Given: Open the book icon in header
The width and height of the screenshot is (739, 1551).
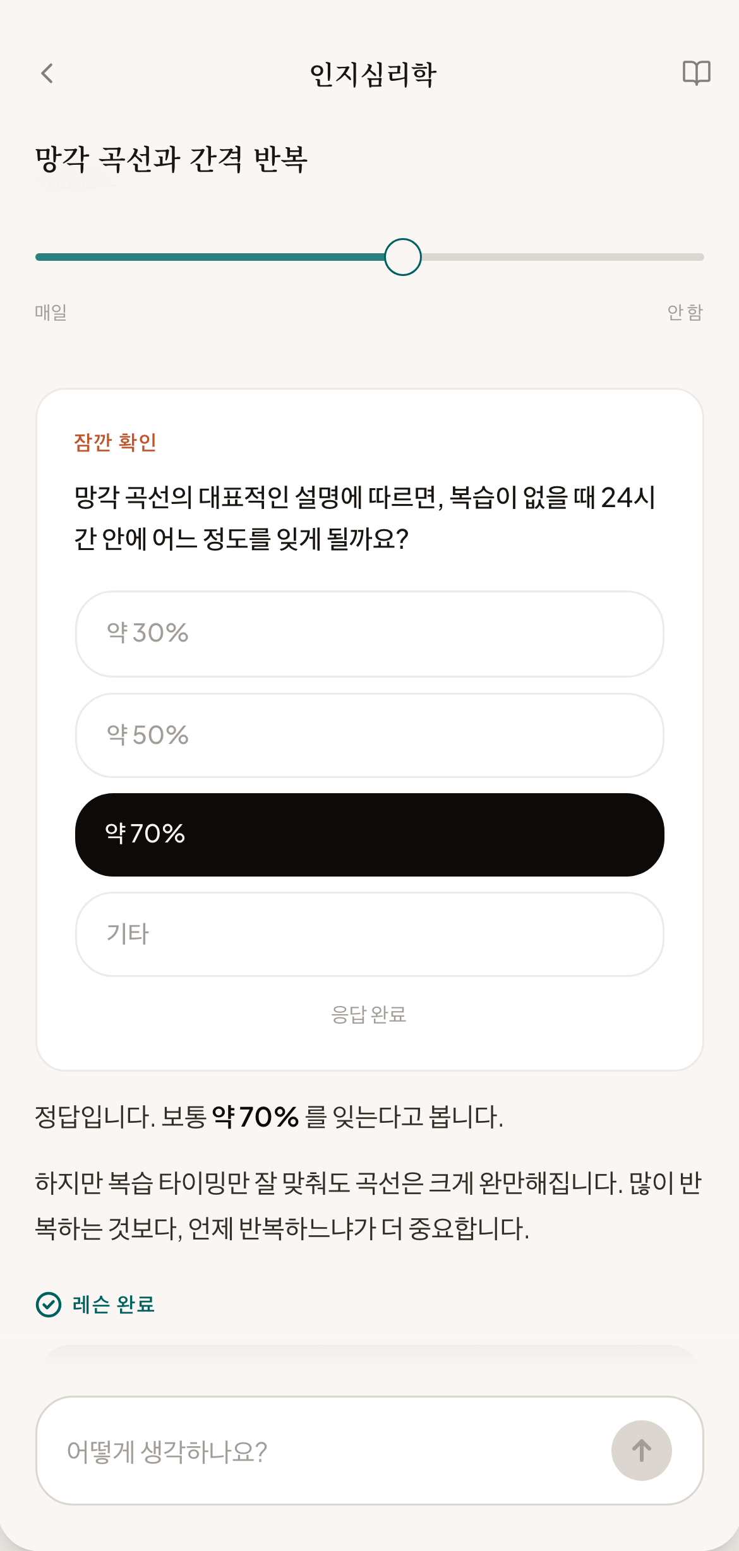Looking at the screenshot, I should (x=696, y=73).
